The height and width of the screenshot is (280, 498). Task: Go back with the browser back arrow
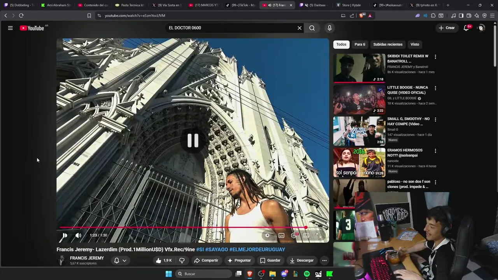pyautogui.click(x=5, y=16)
